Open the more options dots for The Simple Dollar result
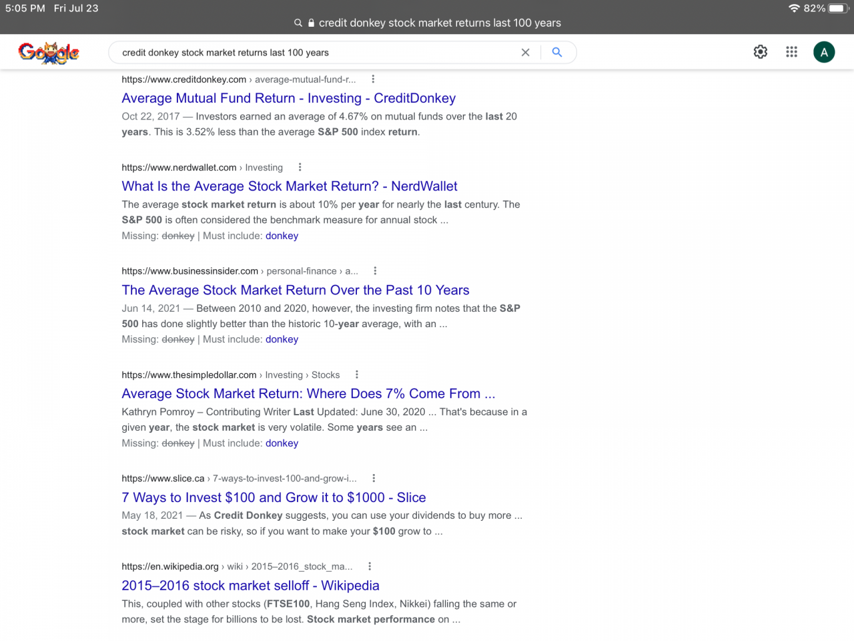Image resolution: width=854 pixels, height=641 pixels. click(357, 375)
